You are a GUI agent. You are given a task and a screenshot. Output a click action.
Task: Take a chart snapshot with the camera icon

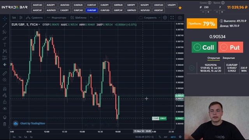tap(180, 17)
